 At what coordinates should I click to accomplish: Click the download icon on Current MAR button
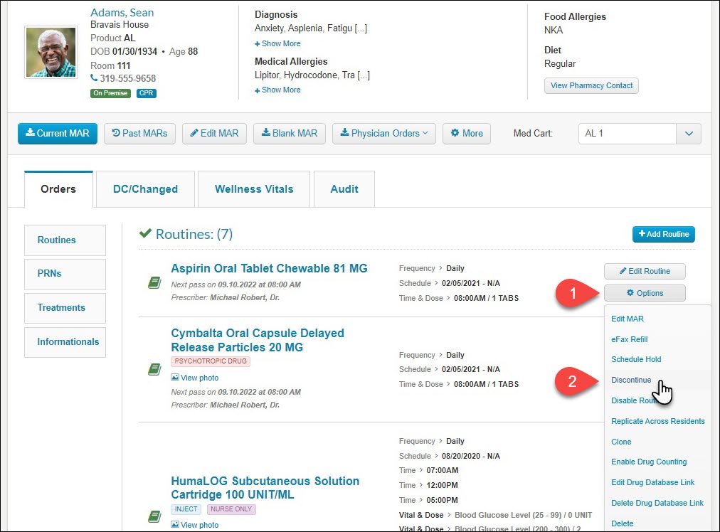(x=27, y=133)
